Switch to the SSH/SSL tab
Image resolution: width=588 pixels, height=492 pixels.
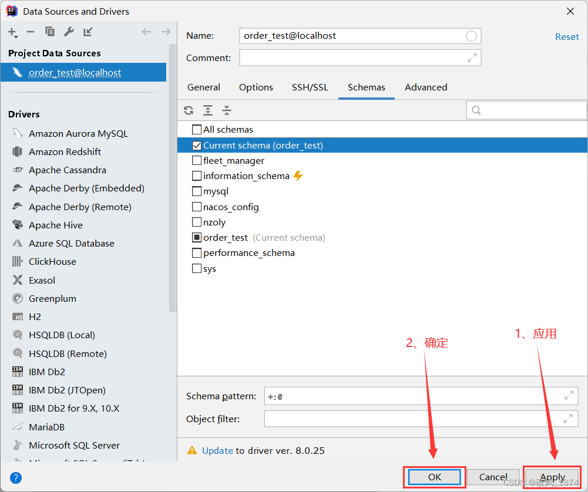click(310, 87)
